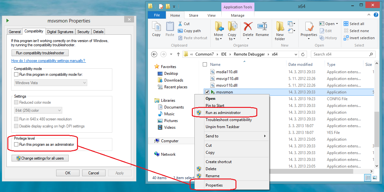384x192 pixels.
Task: Click the Back navigation arrow
Action: (154, 54)
